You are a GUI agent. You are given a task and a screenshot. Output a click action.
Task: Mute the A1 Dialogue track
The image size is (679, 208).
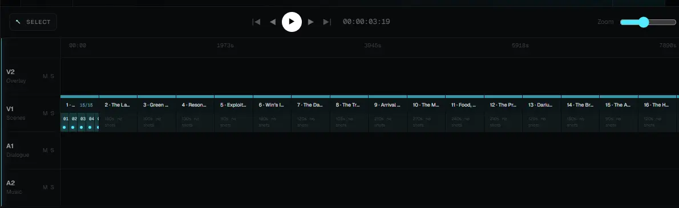(x=45, y=150)
